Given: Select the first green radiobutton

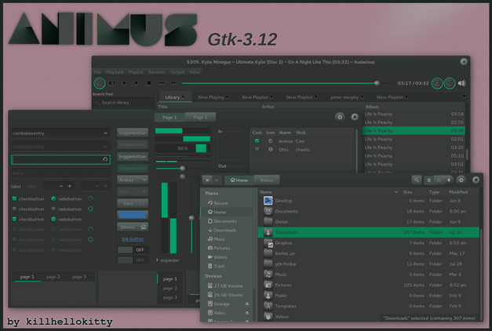Looking at the screenshot, I should tap(53, 198).
